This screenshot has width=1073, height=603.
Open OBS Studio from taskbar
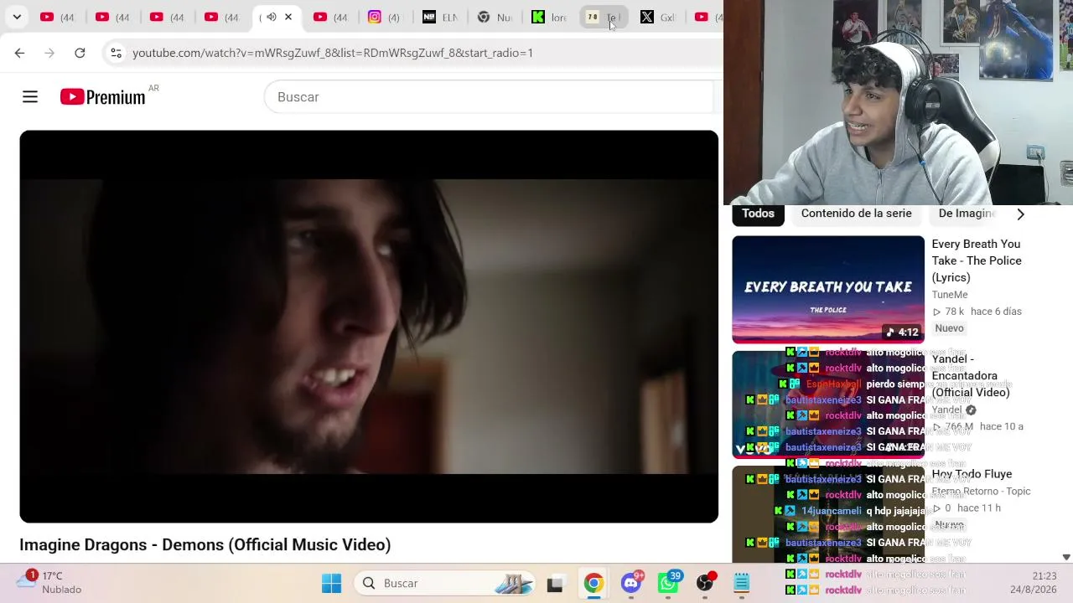tap(705, 583)
